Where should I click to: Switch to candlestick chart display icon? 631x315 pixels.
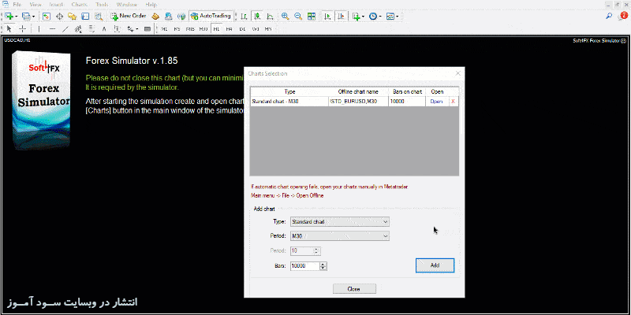pyautogui.click(x=257, y=16)
